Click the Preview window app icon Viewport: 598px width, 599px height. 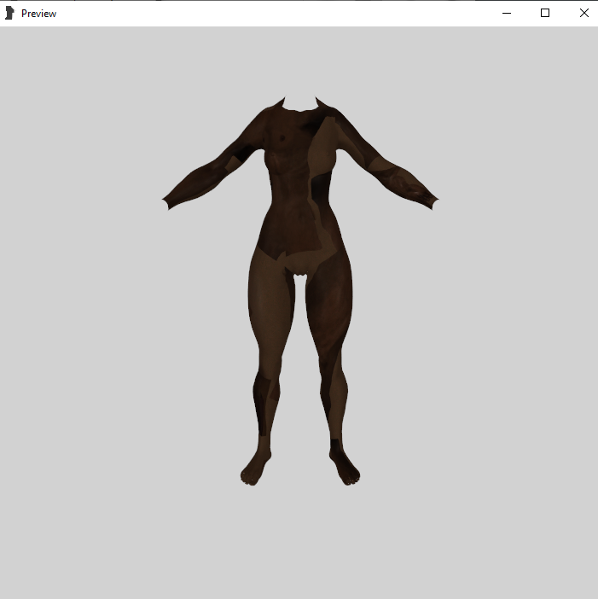[9, 13]
